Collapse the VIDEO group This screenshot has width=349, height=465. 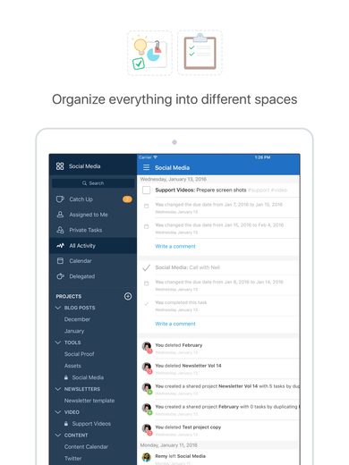(x=58, y=412)
